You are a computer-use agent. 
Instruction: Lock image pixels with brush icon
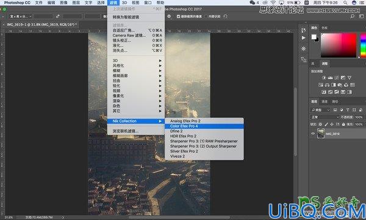coord(326,125)
